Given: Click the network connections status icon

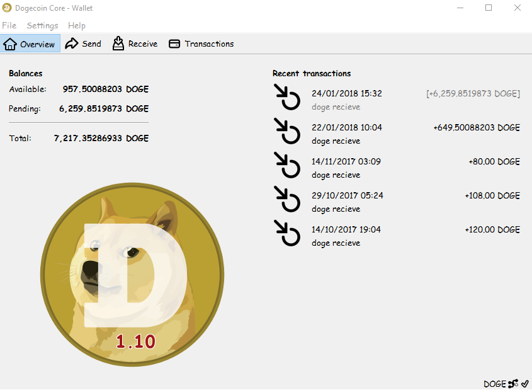Looking at the screenshot, I should 513,384.
